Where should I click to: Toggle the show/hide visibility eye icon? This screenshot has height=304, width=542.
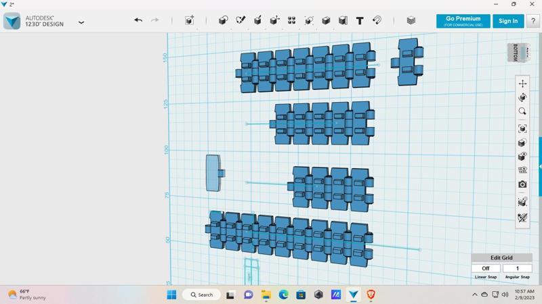[522, 157]
